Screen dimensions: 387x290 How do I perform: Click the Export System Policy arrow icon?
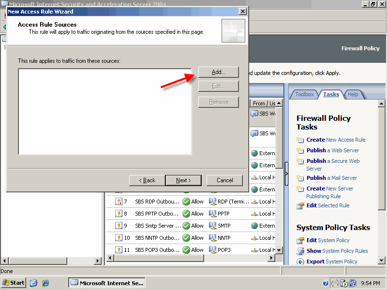pyautogui.click(x=300, y=261)
